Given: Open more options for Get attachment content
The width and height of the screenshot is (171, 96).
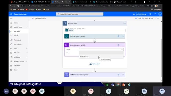Looking at the screenshot, I should pos(123,36).
